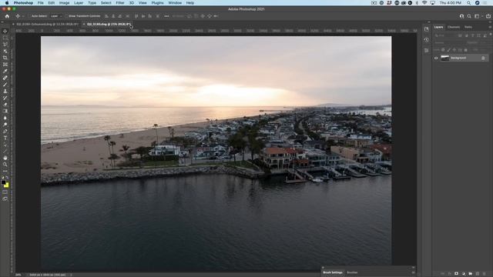Open the macOS Spotlight search icon
The image size is (493, 277).
468,3
